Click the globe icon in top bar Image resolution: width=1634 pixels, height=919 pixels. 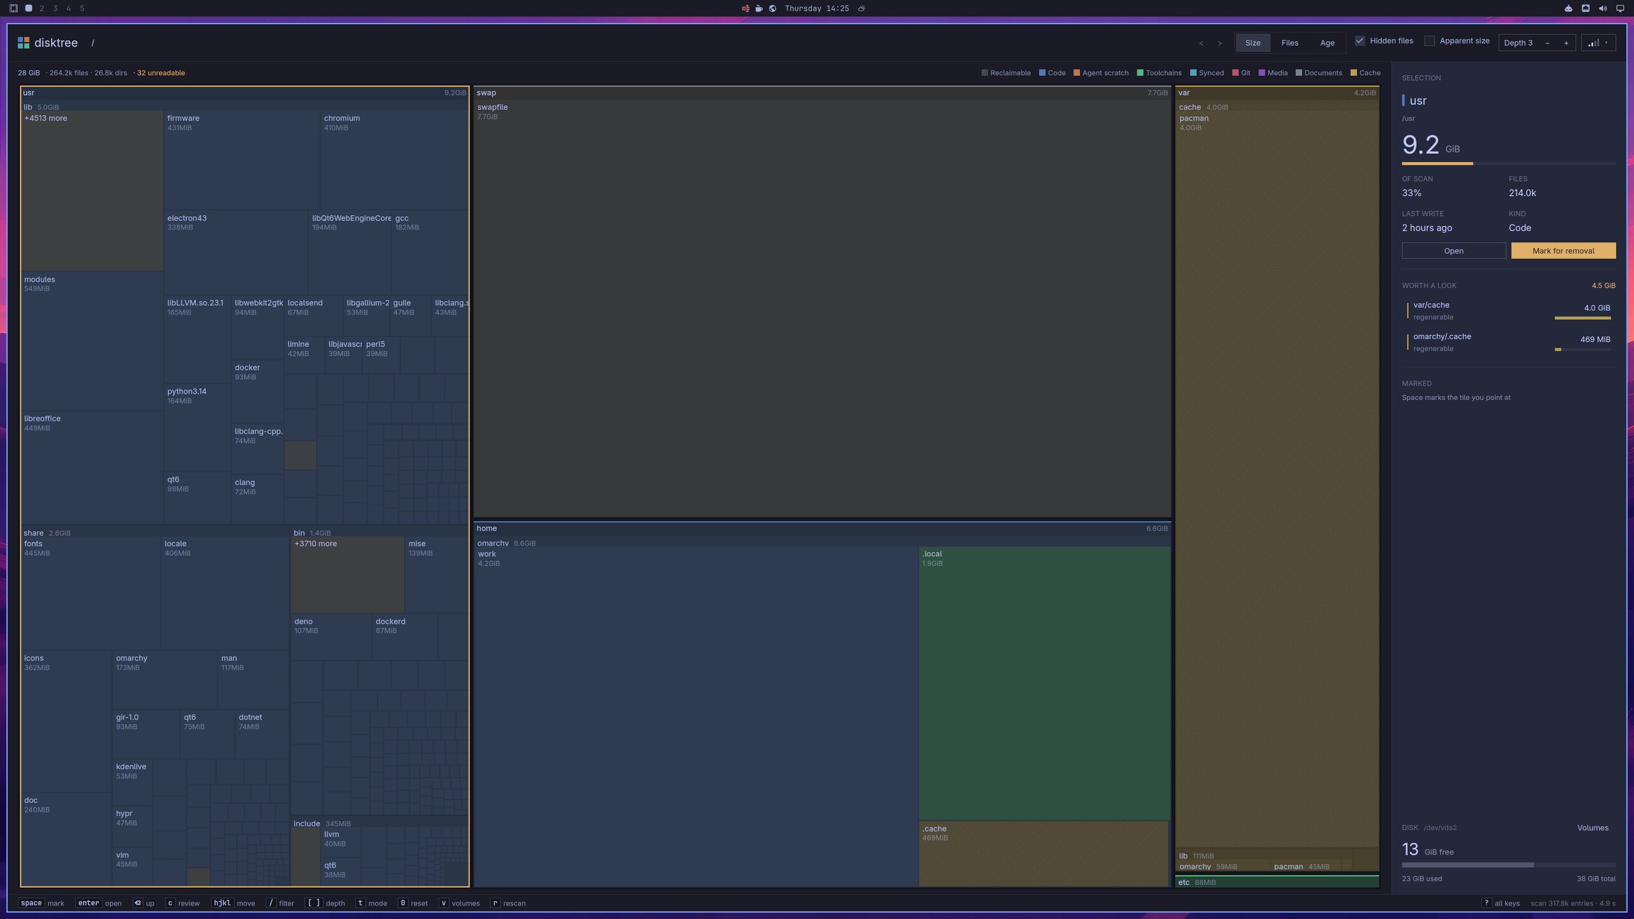(x=772, y=8)
